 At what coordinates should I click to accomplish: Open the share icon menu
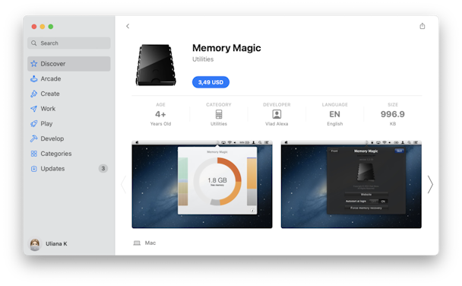click(x=422, y=26)
